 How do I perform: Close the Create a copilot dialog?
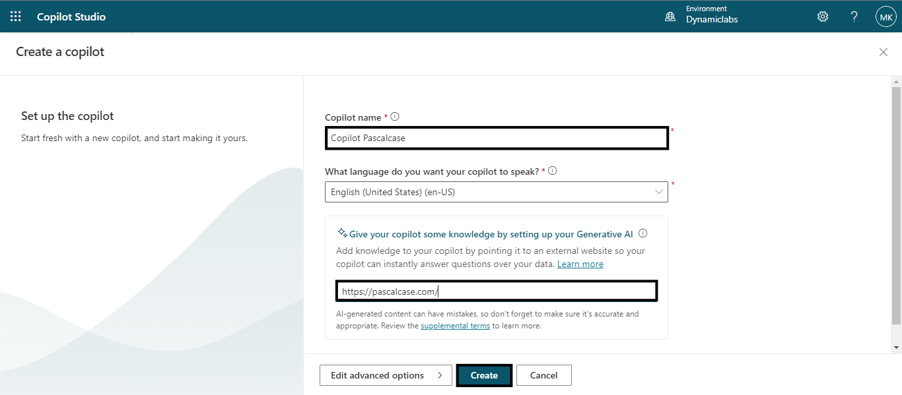[883, 52]
